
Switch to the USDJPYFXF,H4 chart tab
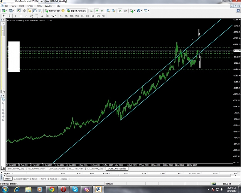coord(76,169)
